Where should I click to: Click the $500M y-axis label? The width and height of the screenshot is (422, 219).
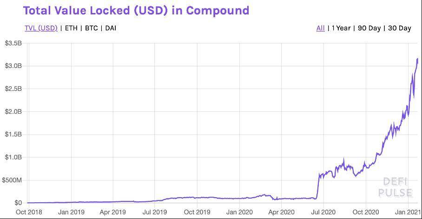pos(13,180)
